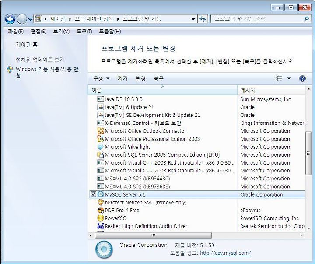Click the MSXML 4.0 SP2 (KB973688) icon
This screenshot has width=315, height=264.
click(x=101, y=187)
